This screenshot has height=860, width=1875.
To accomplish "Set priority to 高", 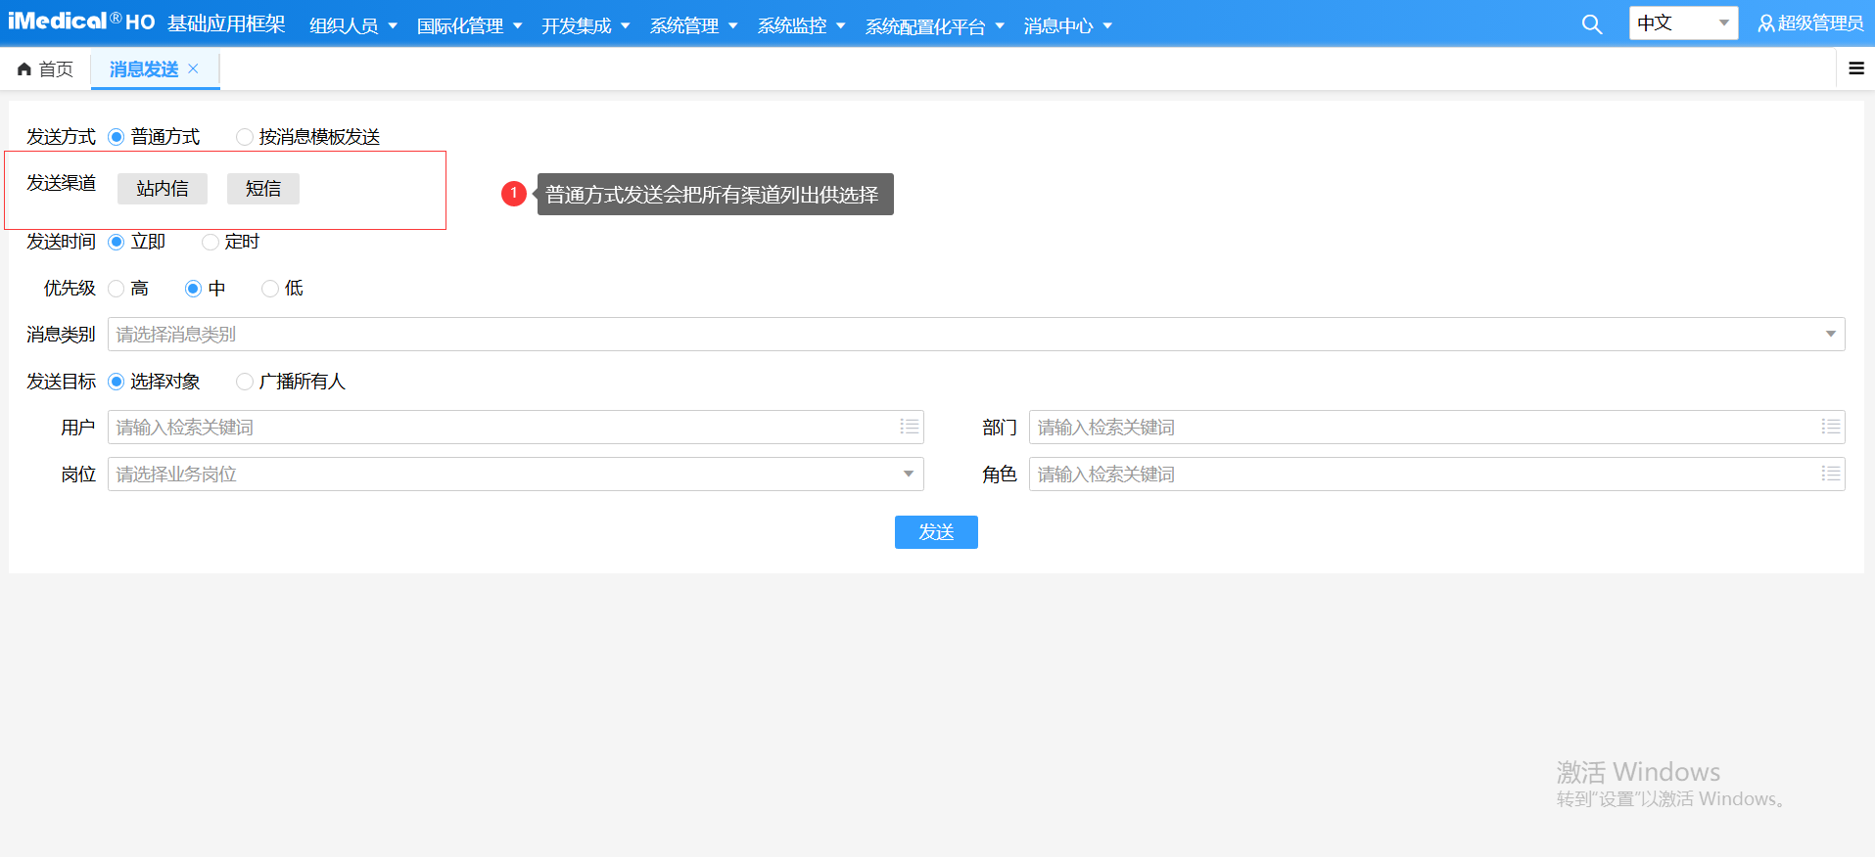I will point(117,289).
